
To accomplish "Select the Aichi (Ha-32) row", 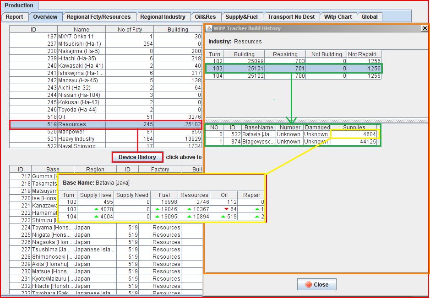I will coord(106,88).
